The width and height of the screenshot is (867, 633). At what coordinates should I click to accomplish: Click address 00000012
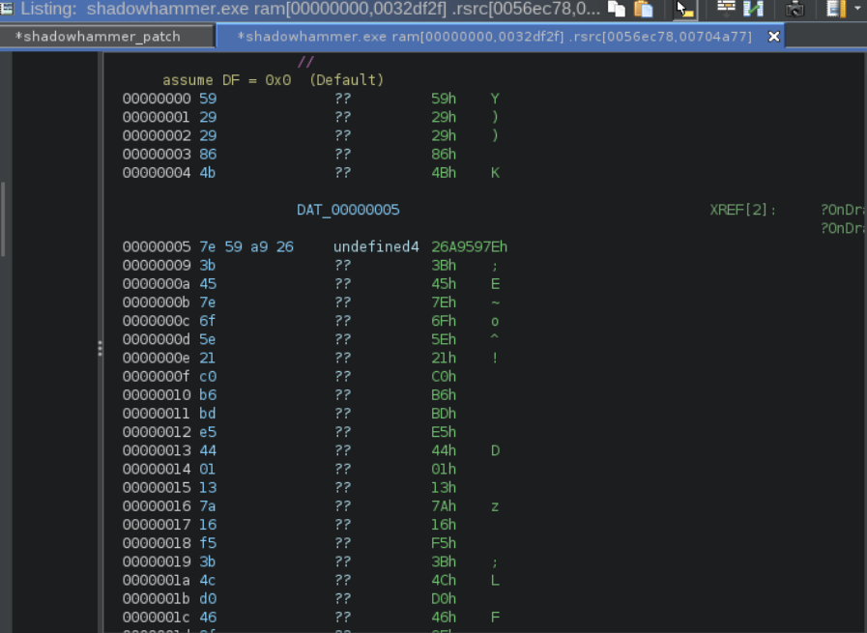point(157,432)
